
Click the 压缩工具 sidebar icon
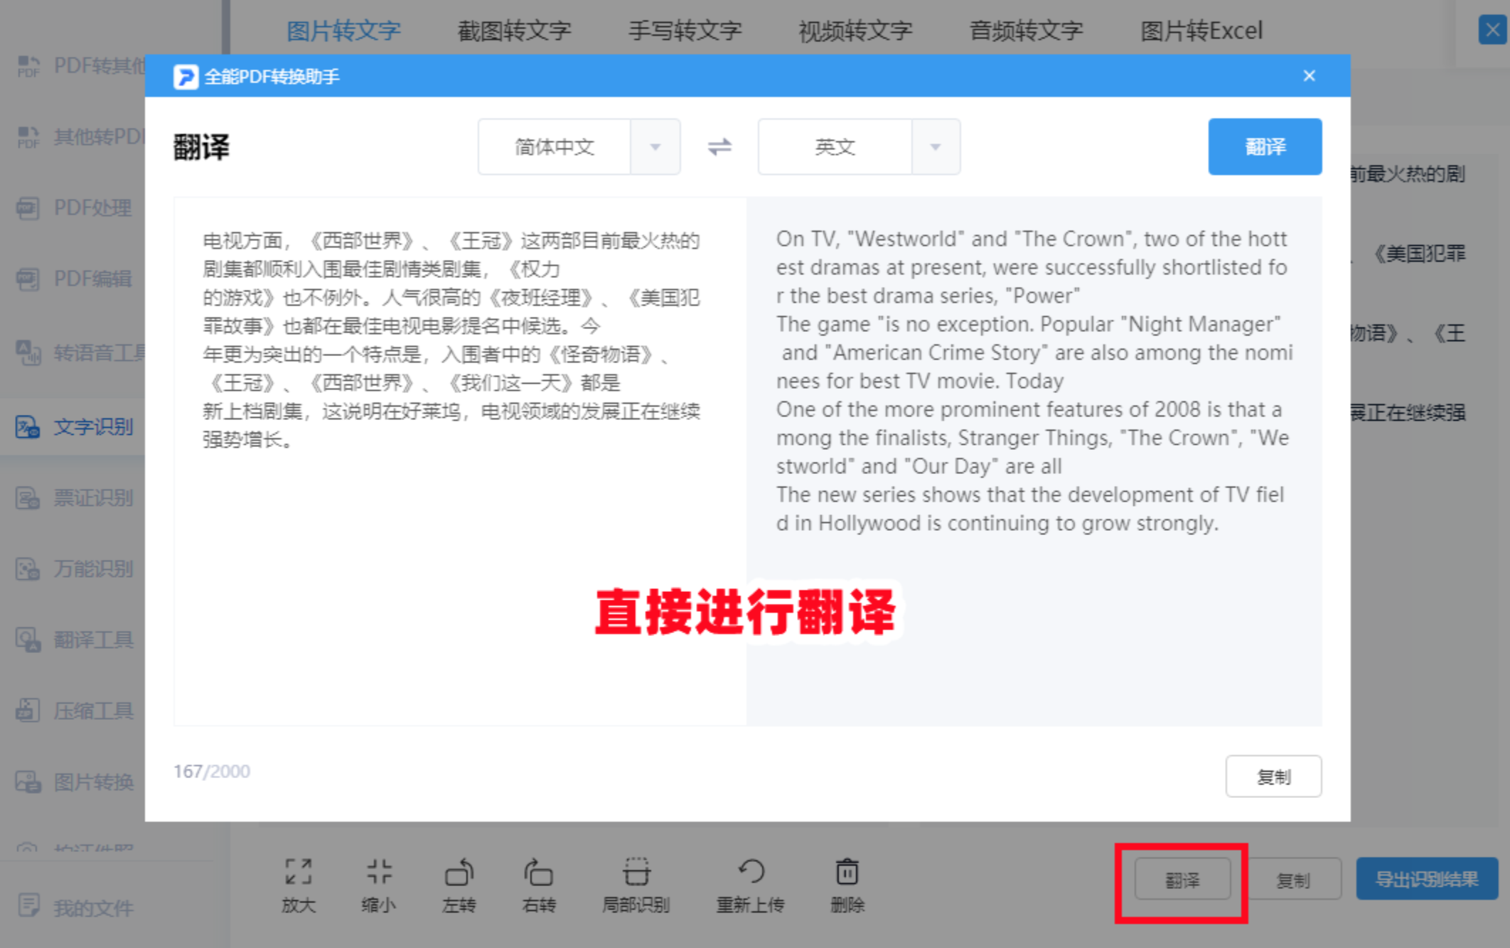click(28, 711)
